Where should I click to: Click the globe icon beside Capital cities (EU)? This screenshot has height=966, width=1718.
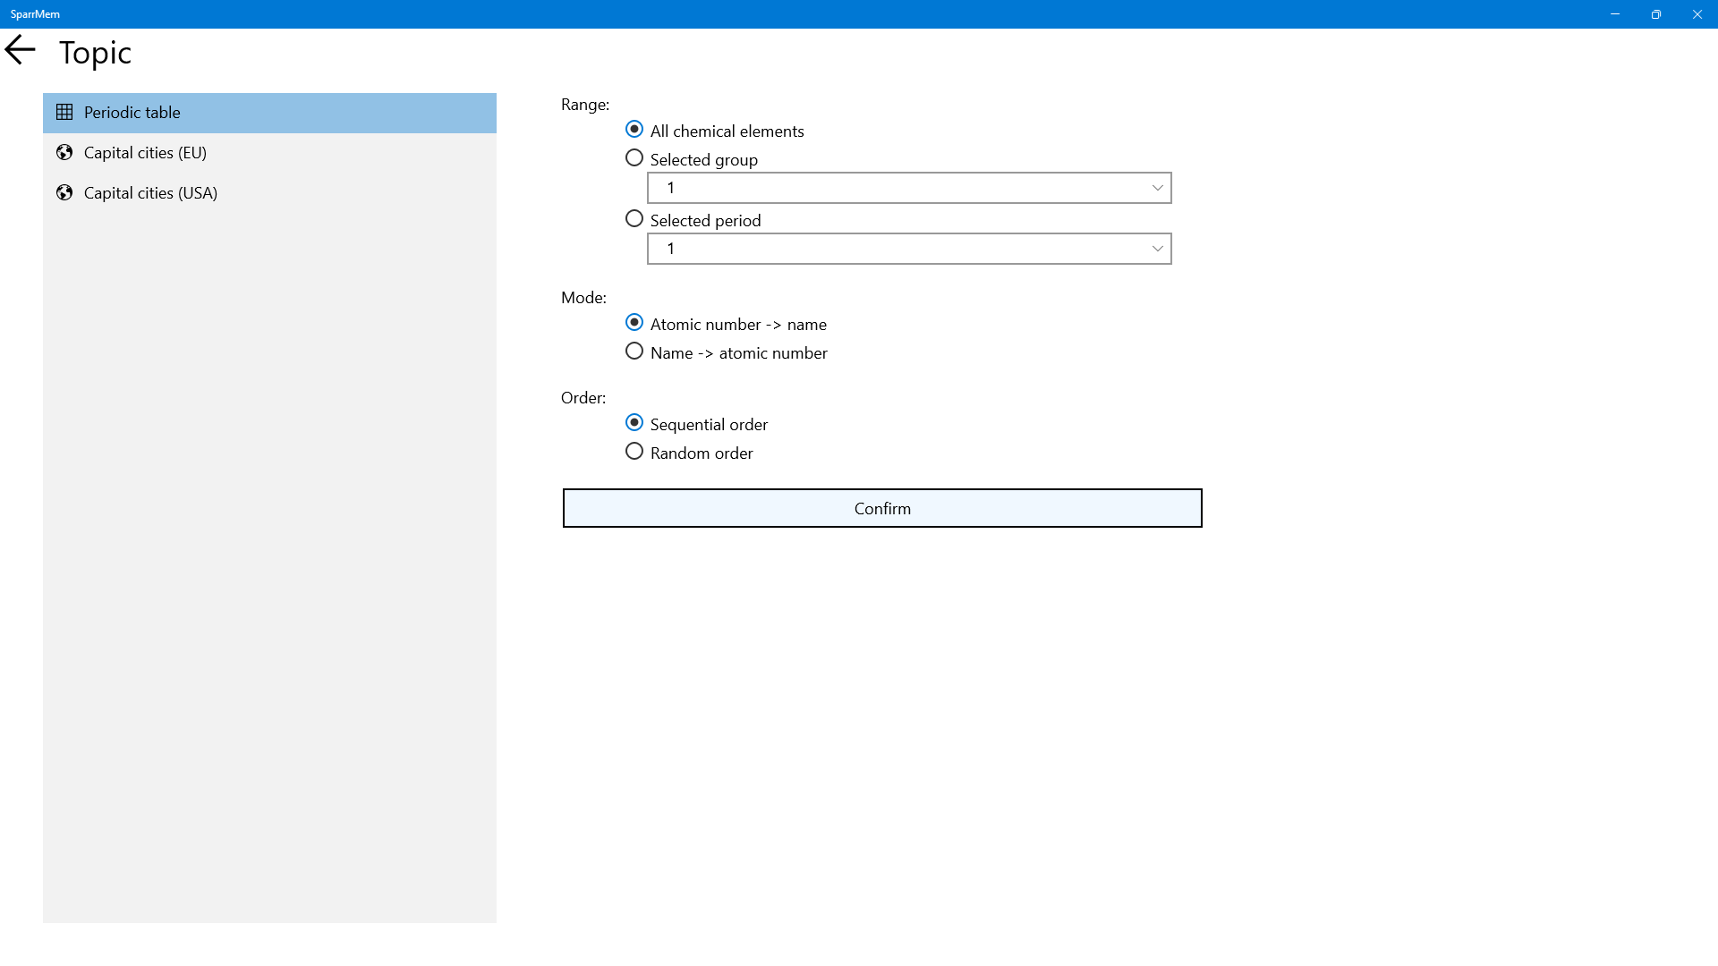(64, 153)
